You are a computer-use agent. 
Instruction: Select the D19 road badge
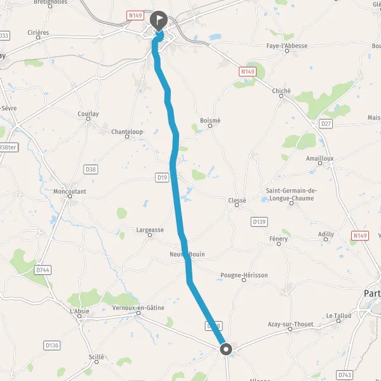coord(162,178)
